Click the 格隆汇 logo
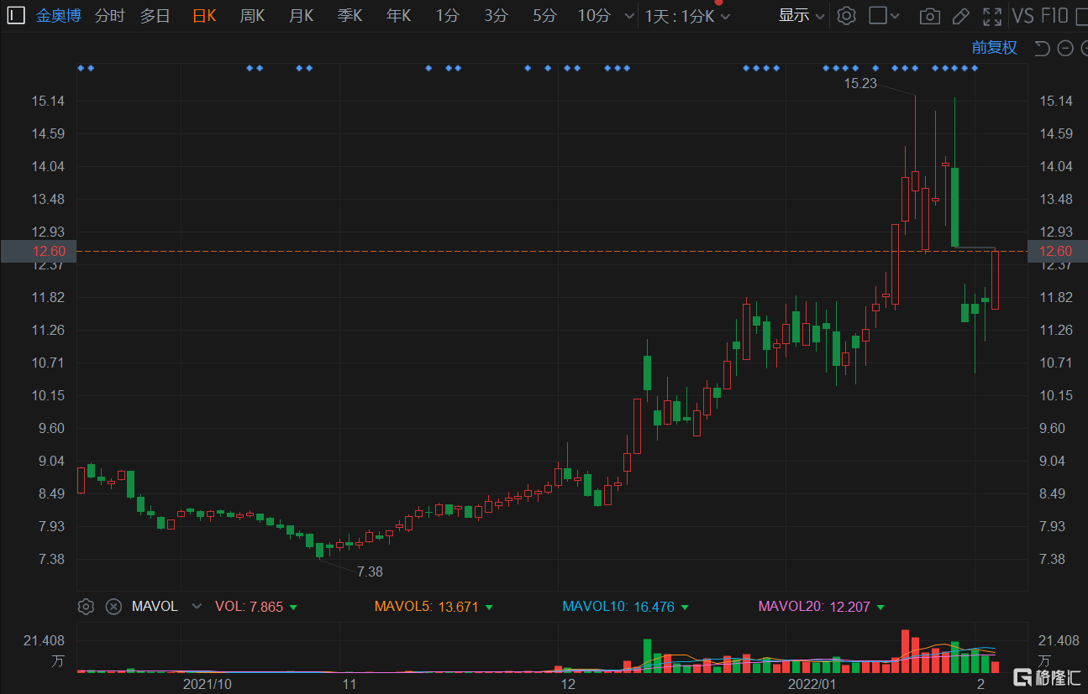1088x694 pixels. (x=1045, y=676)
